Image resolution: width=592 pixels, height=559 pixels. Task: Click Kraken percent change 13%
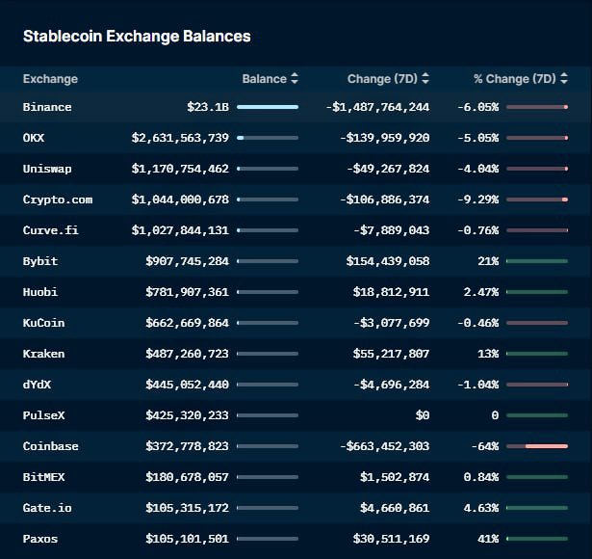[488, 354]
